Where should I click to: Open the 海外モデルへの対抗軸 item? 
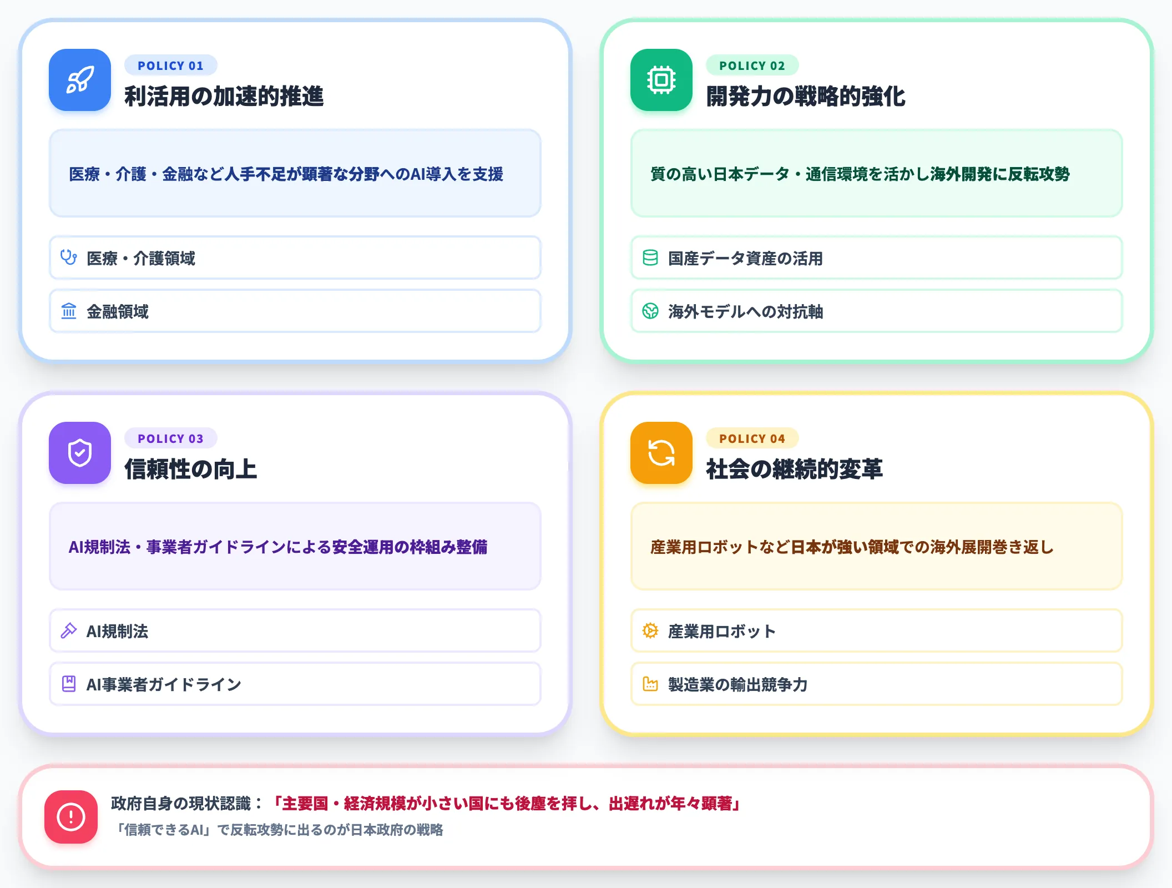click(877, 311)
